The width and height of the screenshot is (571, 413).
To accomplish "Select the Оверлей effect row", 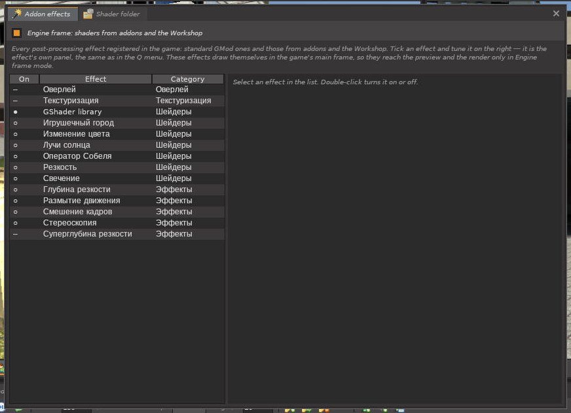I will tap(117, 90).
